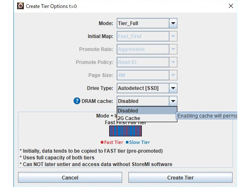The width and height of the screenshot is (251, 187).
Task: Click the 'Drive Type:' label
Action: 100,88
